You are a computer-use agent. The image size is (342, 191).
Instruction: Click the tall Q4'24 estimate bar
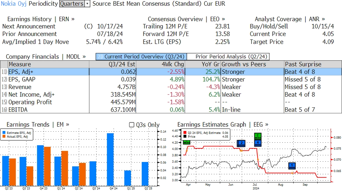pyautogui.click(x=110, y=159)
